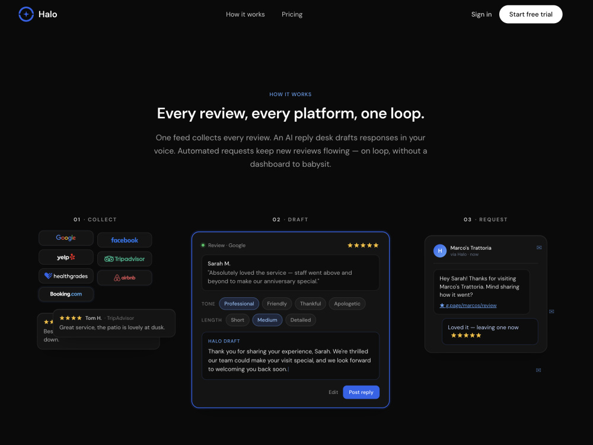Click Edit next to Post reply
Image resolution: width=593 pixels, height=445 pixels.
click(x=333, y=392)
